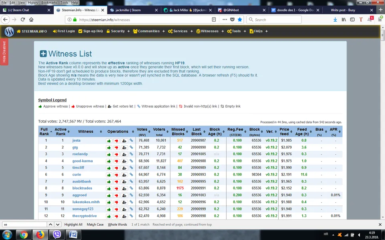This screenshot has width=385, height=240.
Task: Get voters list for roelandp
Action: [124, 154]
